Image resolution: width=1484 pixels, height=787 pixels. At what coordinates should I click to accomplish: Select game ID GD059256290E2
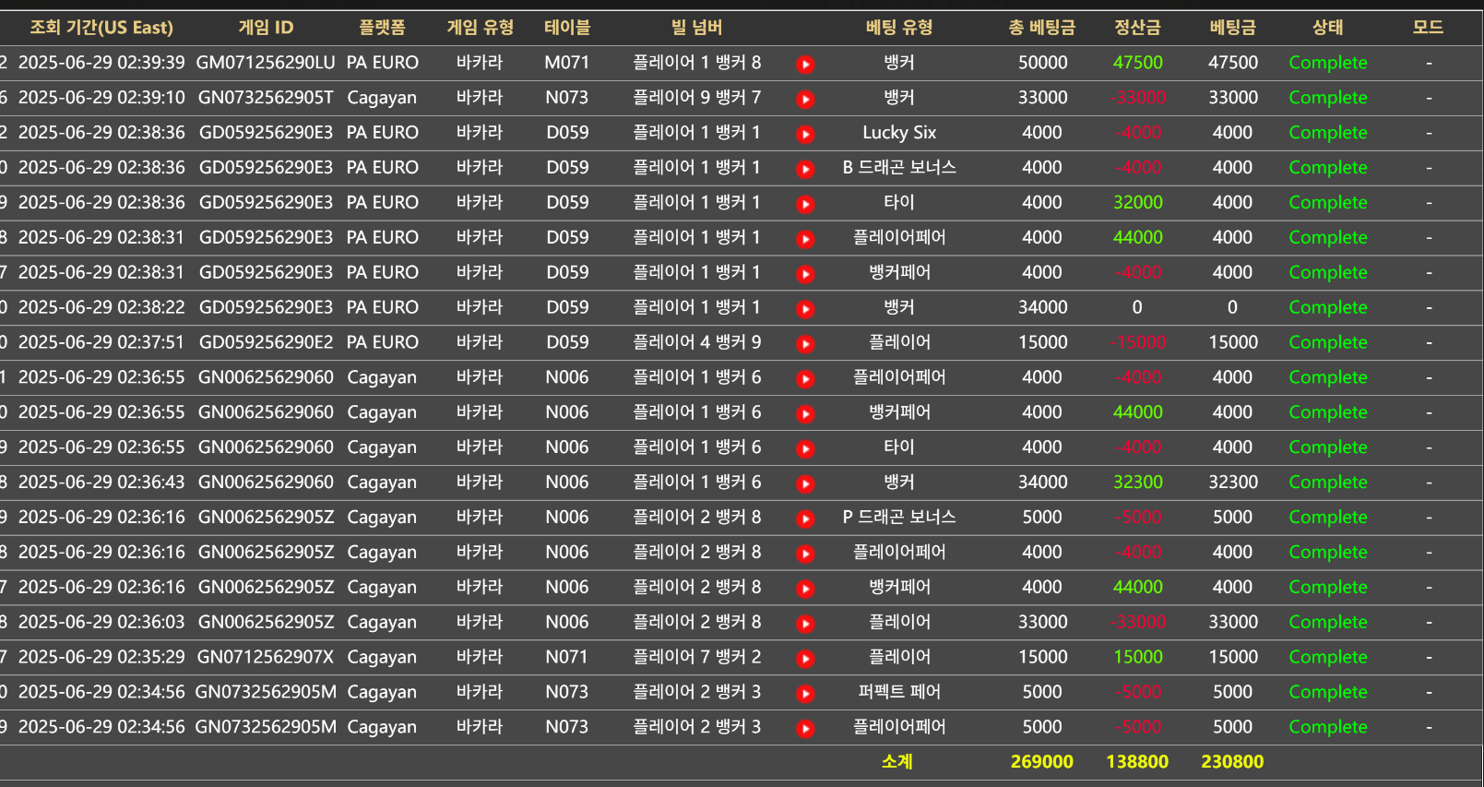click(266, 342)
